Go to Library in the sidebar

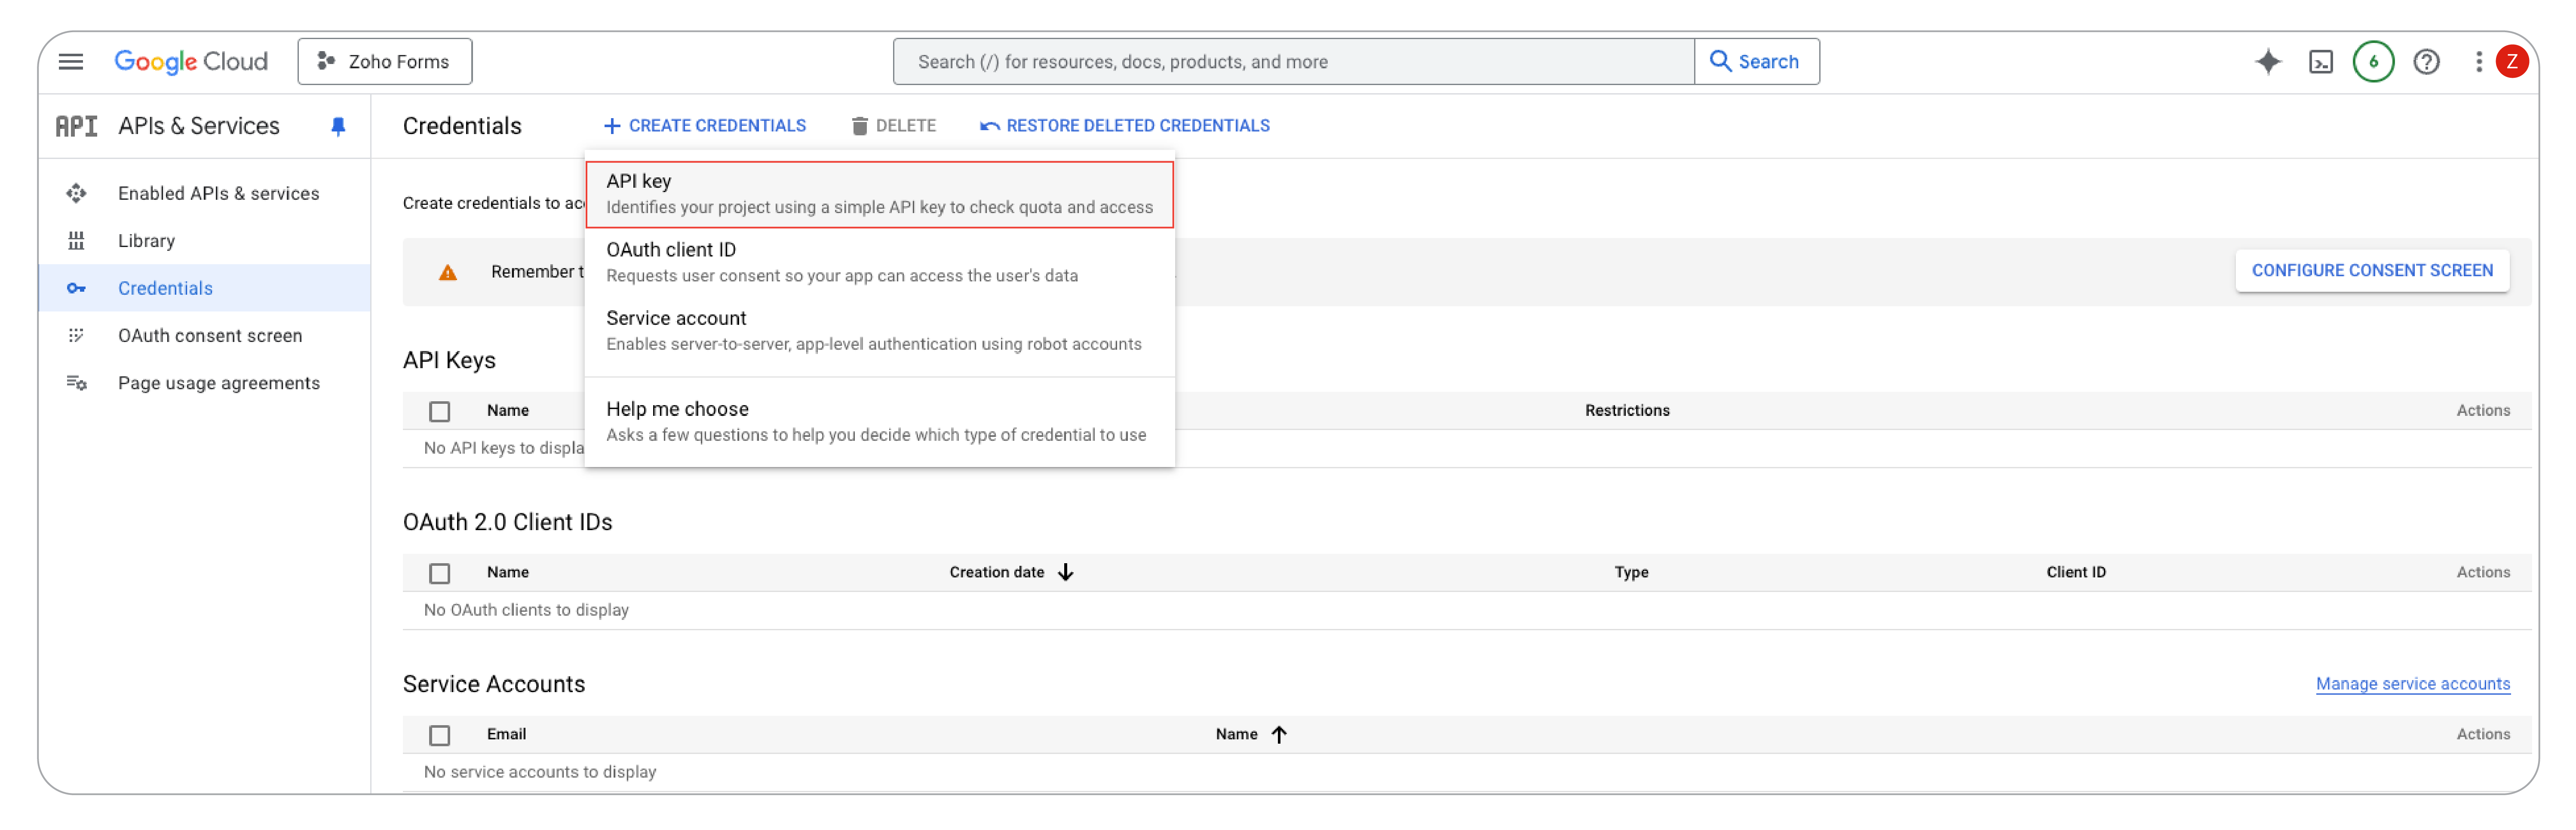[x=146, y=241]
